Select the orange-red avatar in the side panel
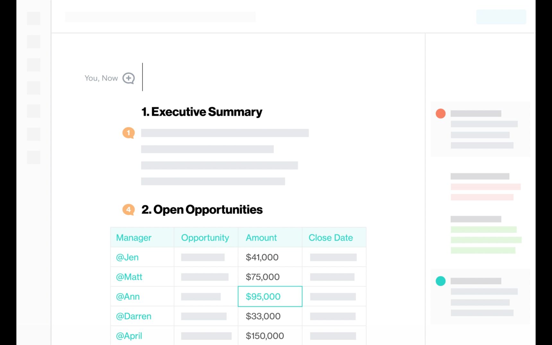 coord(441,113)
